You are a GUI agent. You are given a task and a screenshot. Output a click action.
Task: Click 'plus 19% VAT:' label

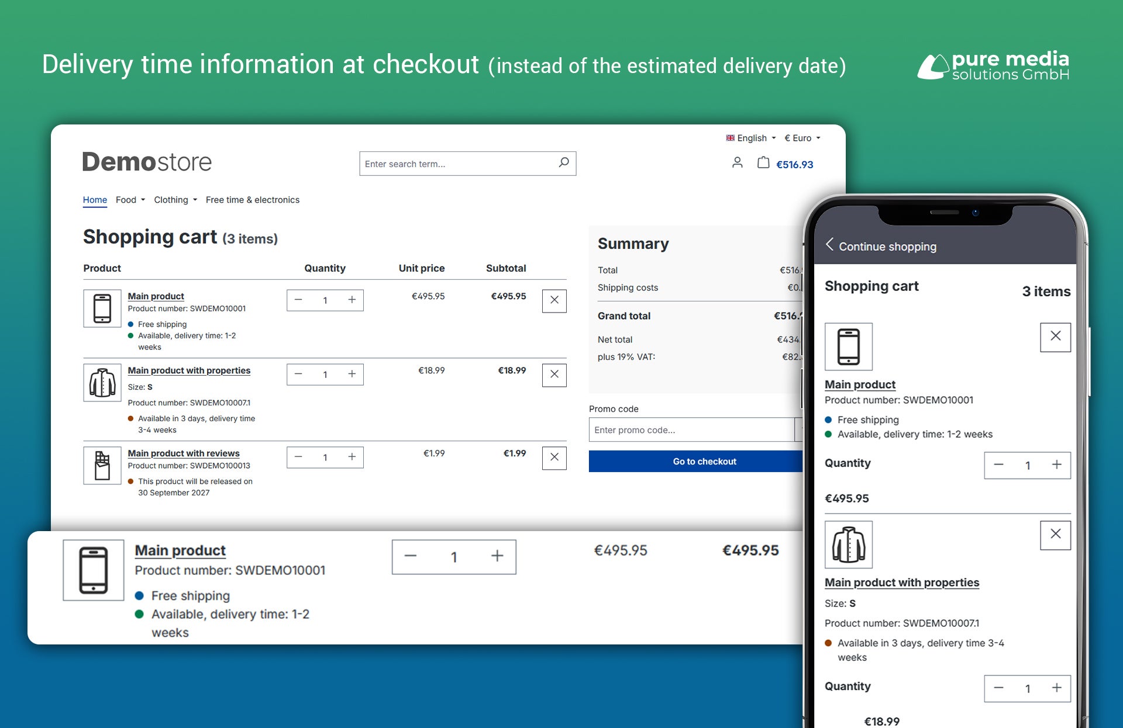626,357
